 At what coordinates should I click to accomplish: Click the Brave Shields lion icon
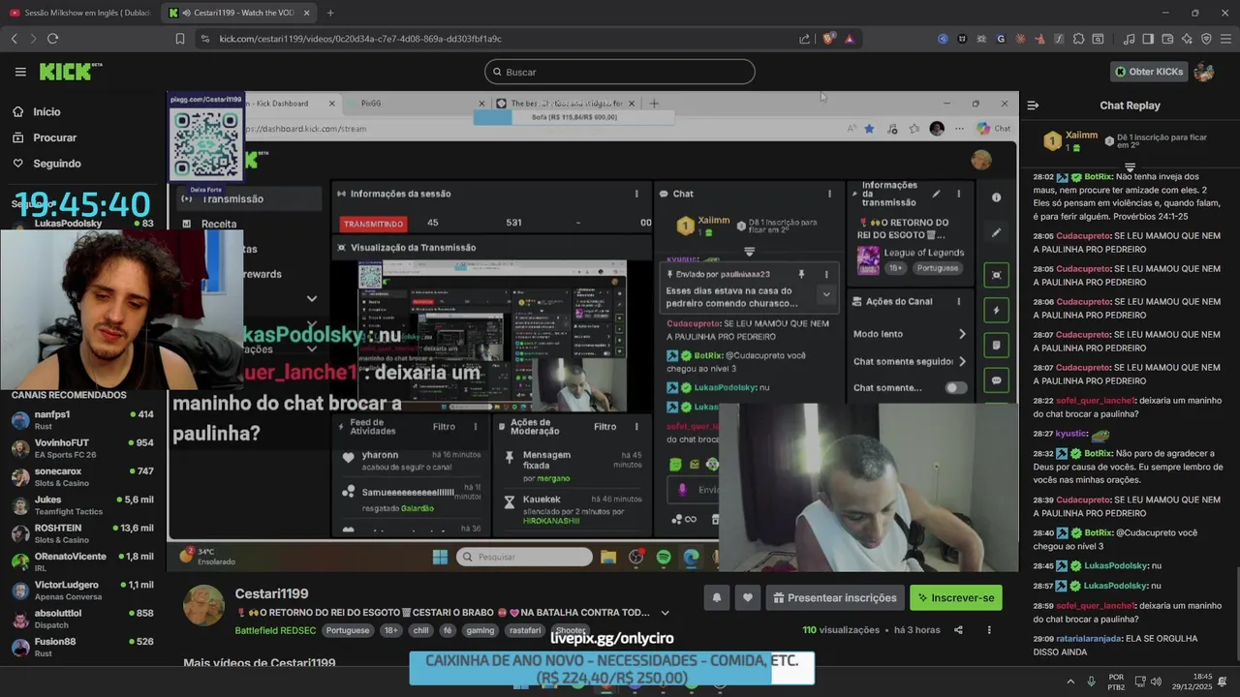coord(828,39)
